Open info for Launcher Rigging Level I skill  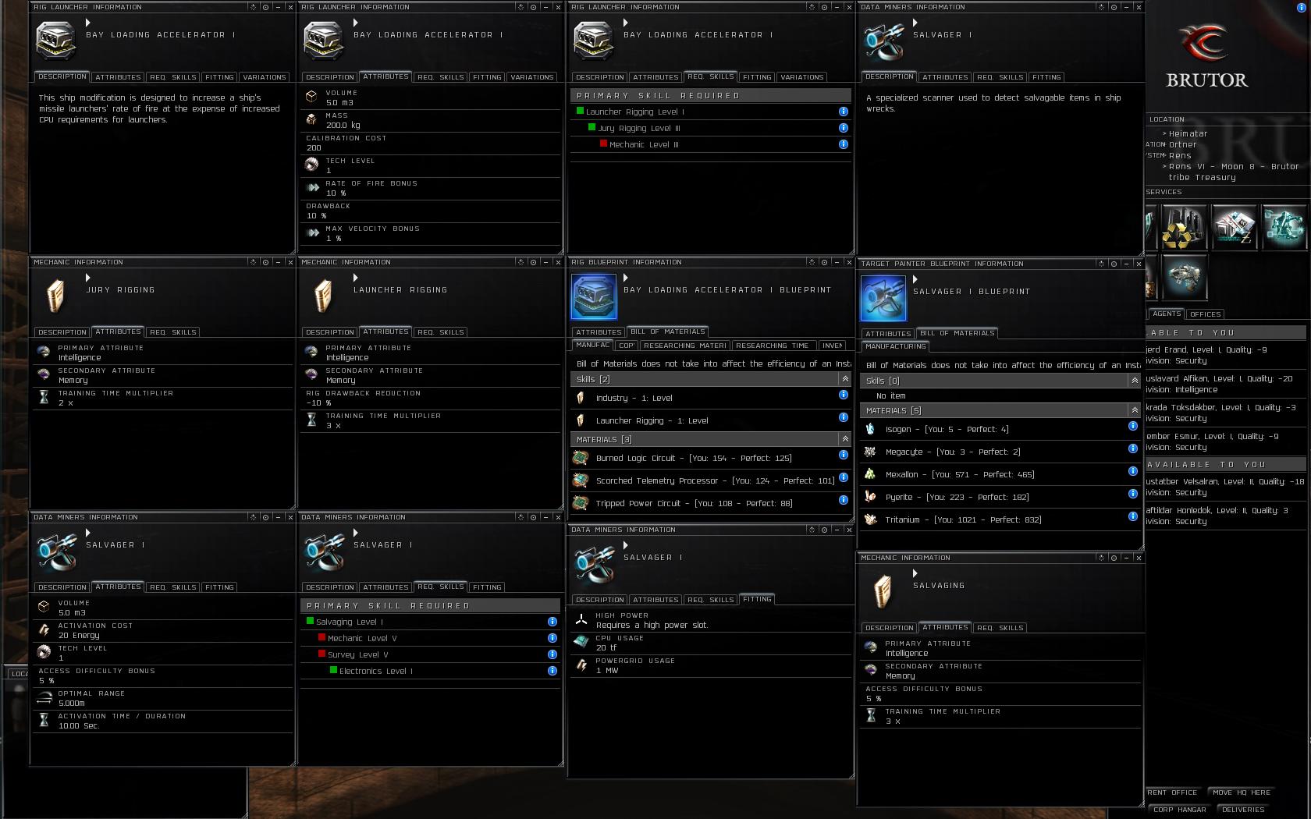pyautogui.click(x=843, y=112)
